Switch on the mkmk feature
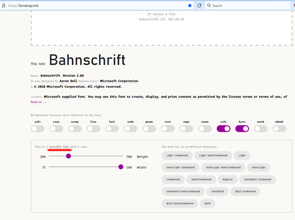The image size is (295, 220). pyautogui.click(x=279, y=129)
